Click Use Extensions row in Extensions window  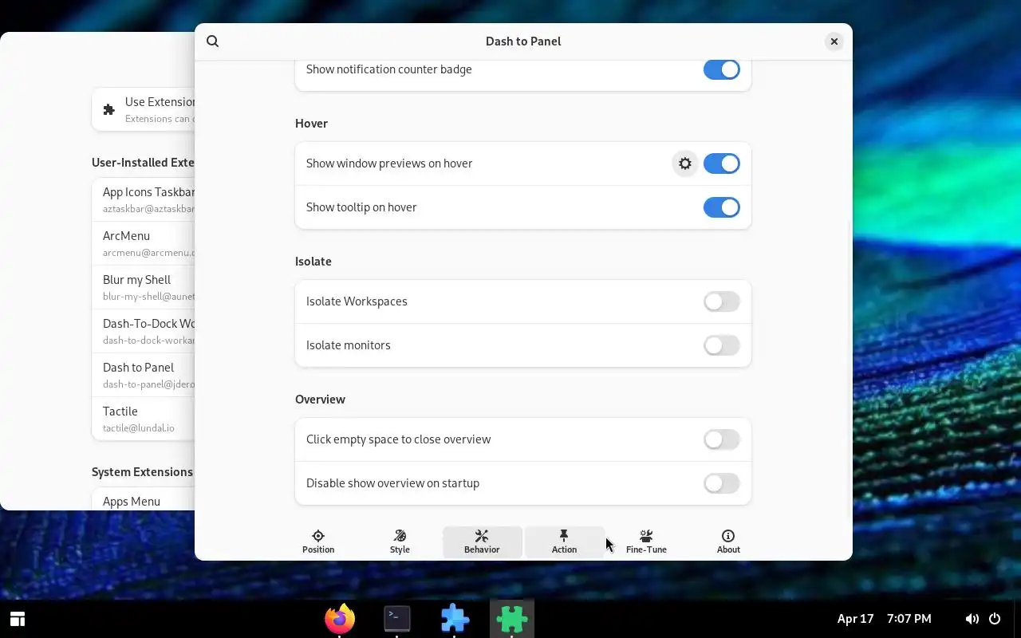pyautogui.click(x=144, y=109)
